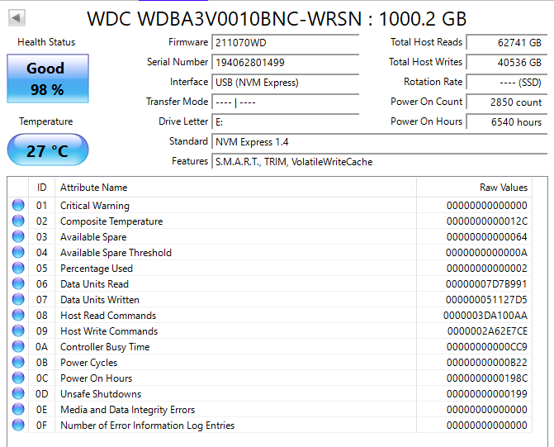Click the Controller Busy Time status orb
This screenshot has height=447, width=554.
[x=18, y=346]
